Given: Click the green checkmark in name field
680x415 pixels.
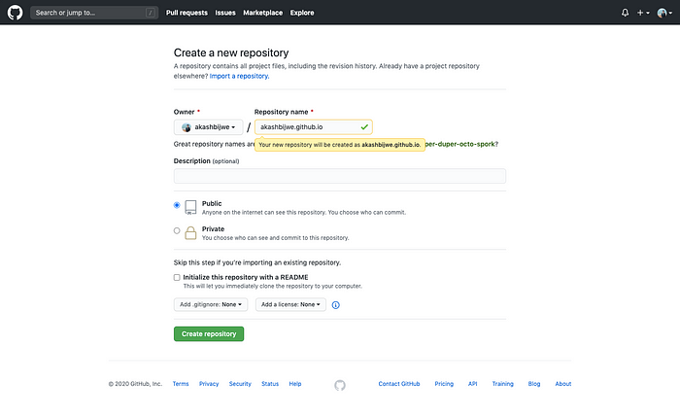Looking at the screenshot, I should point(364,127).
